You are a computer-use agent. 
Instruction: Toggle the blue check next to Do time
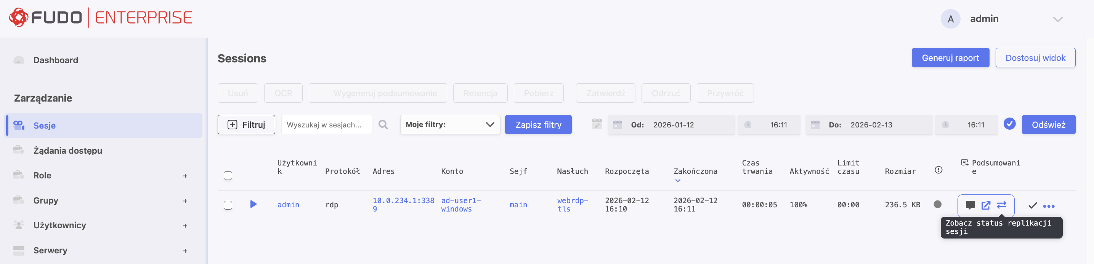(1009, 124)
